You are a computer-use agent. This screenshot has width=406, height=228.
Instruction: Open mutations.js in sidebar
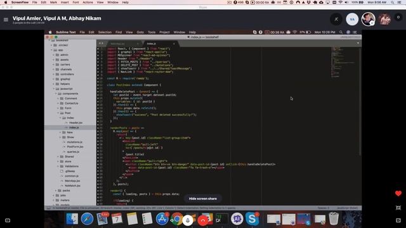coord(75,142)
